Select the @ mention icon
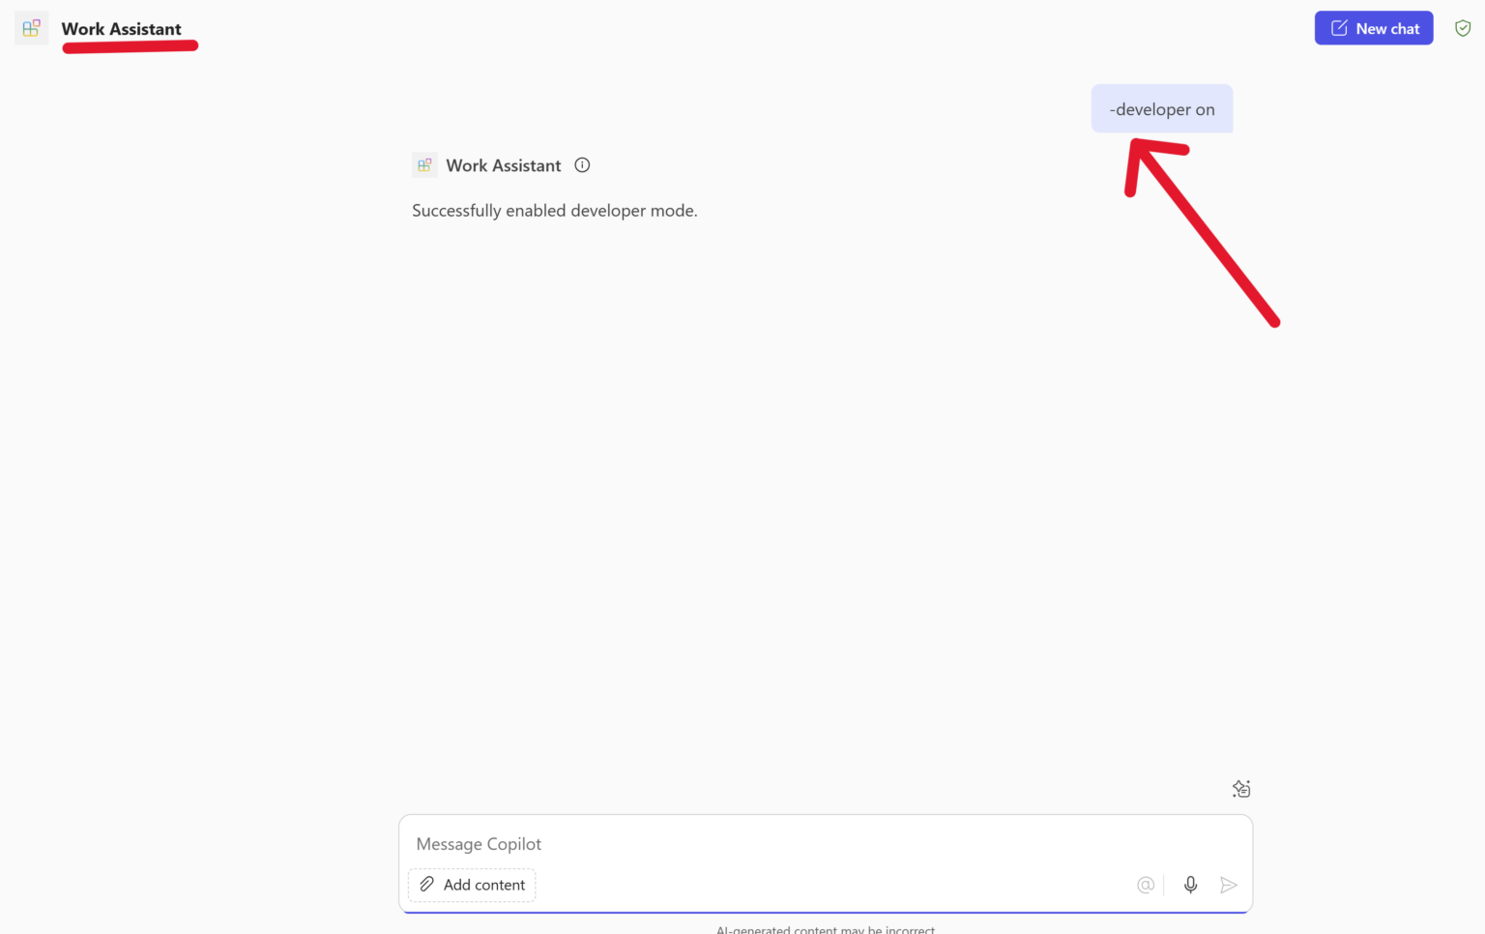Screen dimensions: 1485x934 pyautogui.click(x=1146, y=885)
